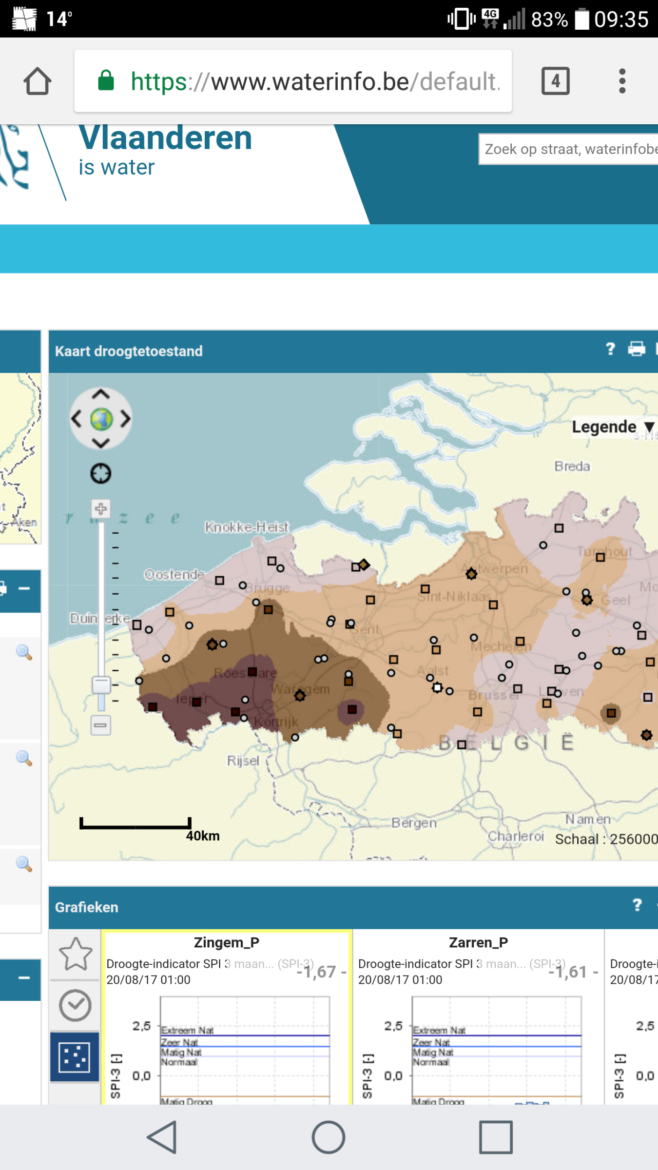Print the Kaart droogtetoestand map

pos(637,349)
